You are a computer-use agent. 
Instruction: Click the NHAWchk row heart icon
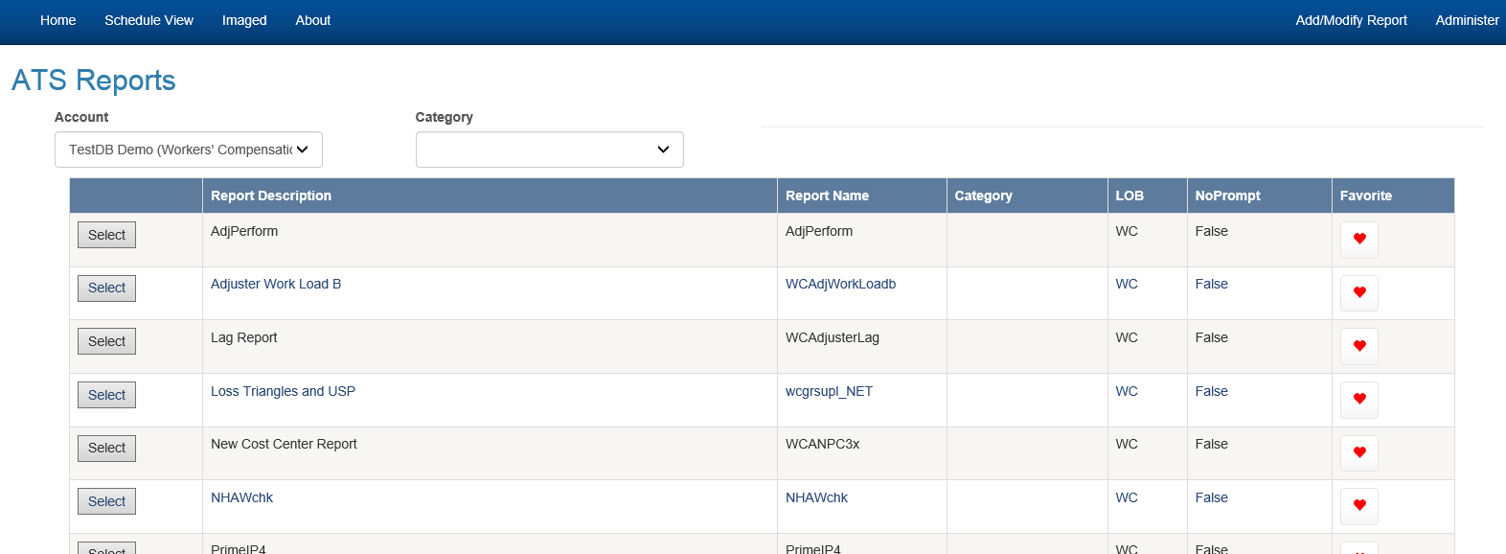pyautogui.click(x=1358, y=505)
